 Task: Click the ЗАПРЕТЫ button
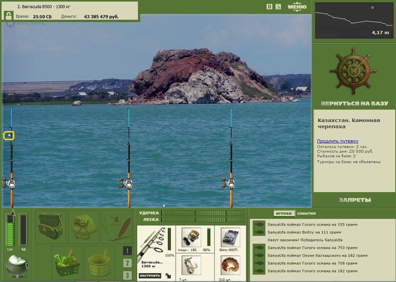tap(354, 200)
